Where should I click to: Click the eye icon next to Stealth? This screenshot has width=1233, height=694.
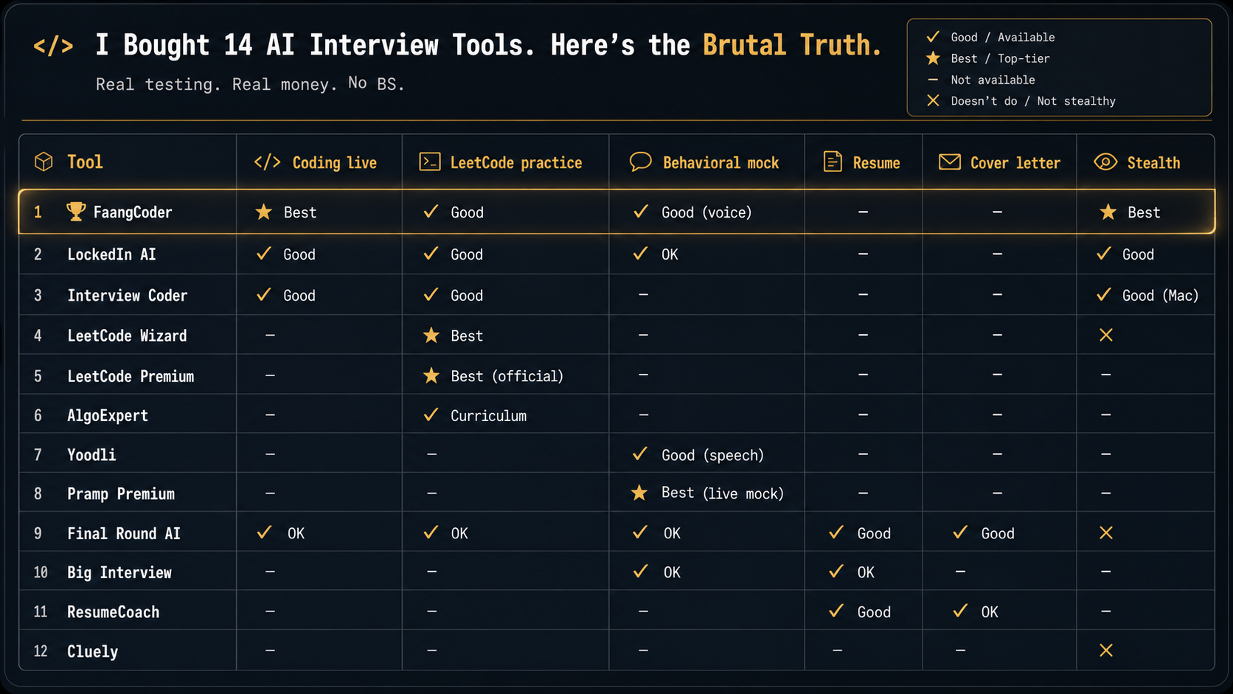(1105, 162)
